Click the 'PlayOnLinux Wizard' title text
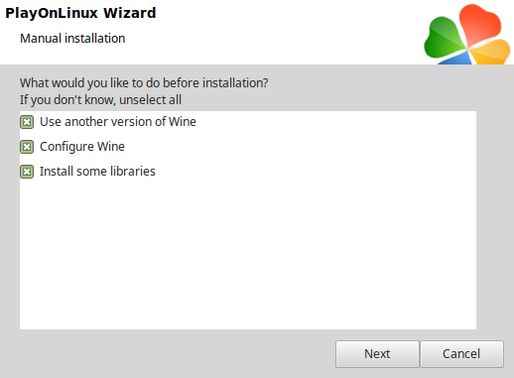Viewport: 514px width, 378px height. (80, 13)
